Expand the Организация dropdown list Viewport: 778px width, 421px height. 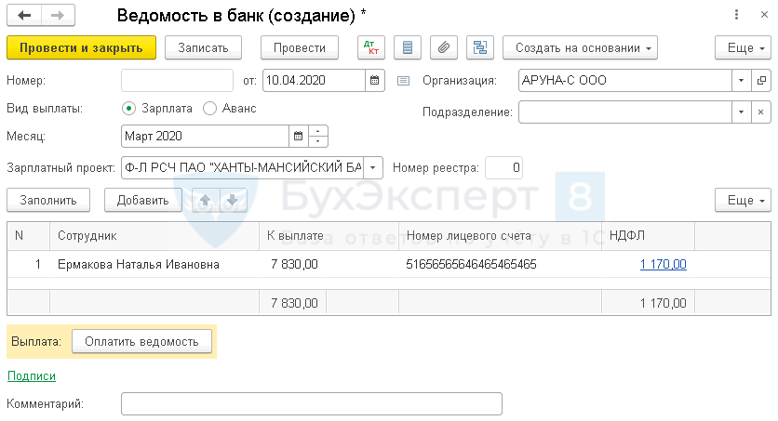click(742, 80)
